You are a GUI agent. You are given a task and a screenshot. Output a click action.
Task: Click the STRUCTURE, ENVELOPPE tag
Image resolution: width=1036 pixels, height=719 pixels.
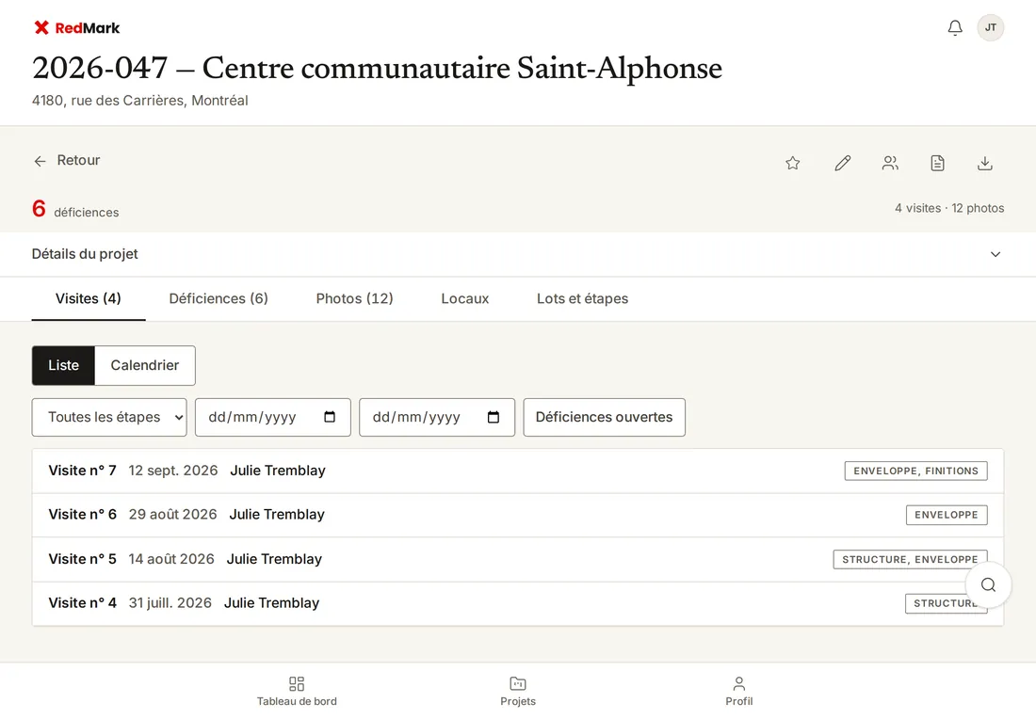pyautogui.click(x=910, y=559)
